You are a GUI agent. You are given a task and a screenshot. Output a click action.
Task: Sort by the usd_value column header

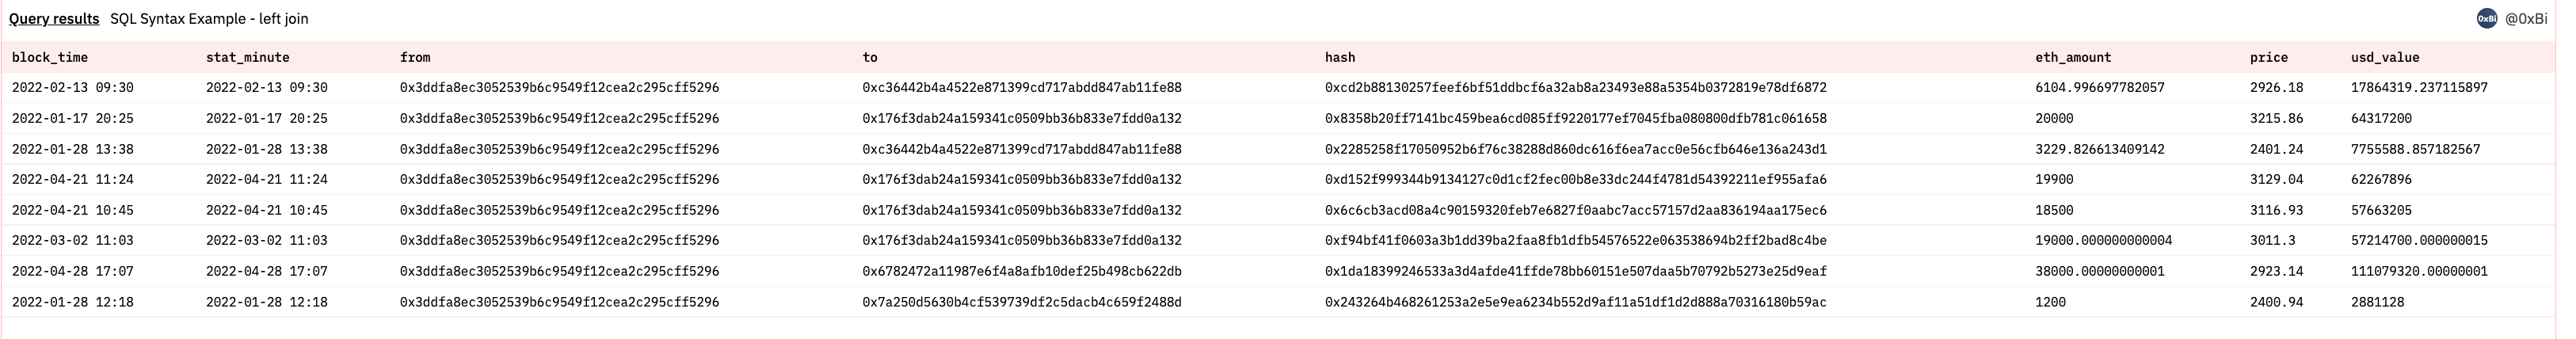coord(2384,57)
